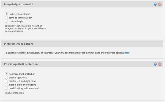The image size is (165, 102).
Task: Choose 'disable left and right clicks'
Action: (6, 81)
